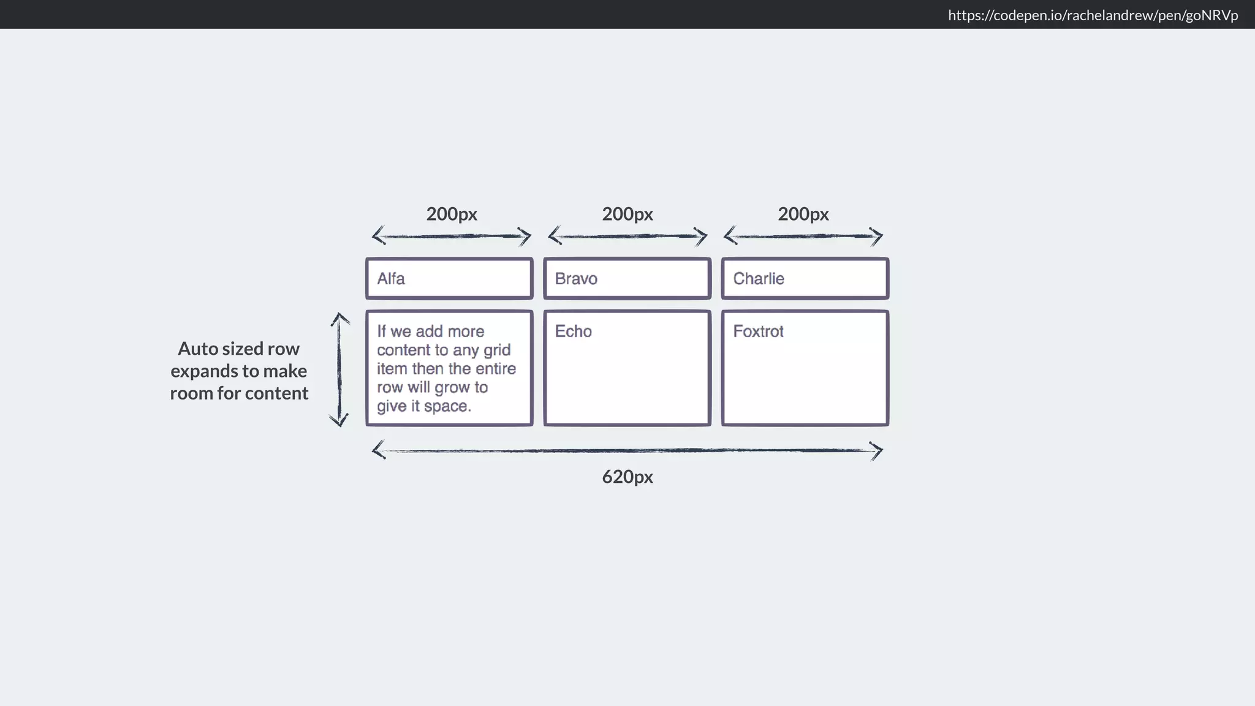
Task: Click the Alfa grid box
Action: click(449, 279)
